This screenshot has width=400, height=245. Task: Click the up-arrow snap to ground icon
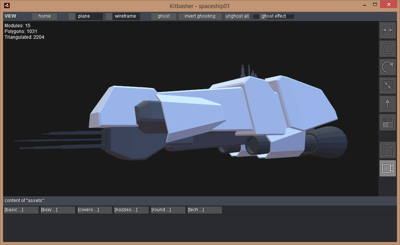coord(387,104)
